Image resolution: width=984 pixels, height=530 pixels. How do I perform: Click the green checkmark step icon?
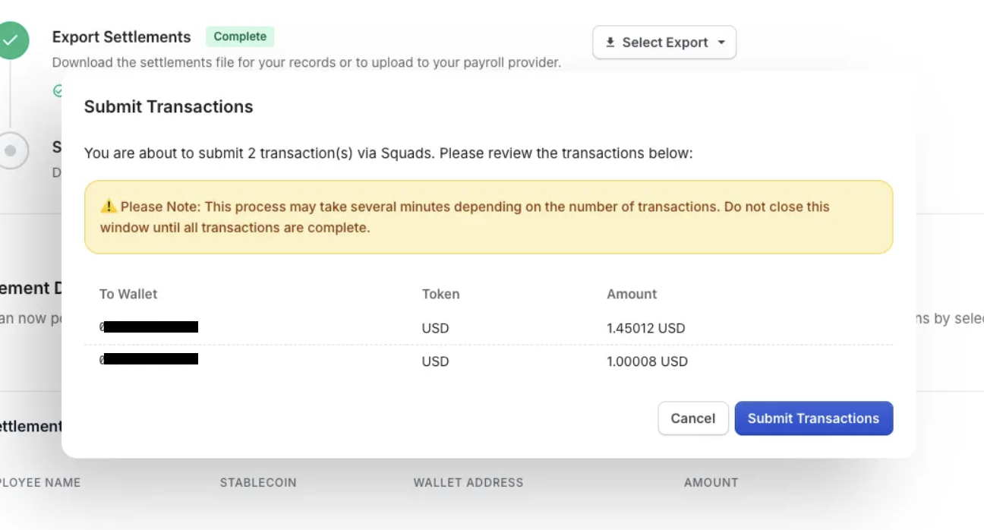(11, 40)
